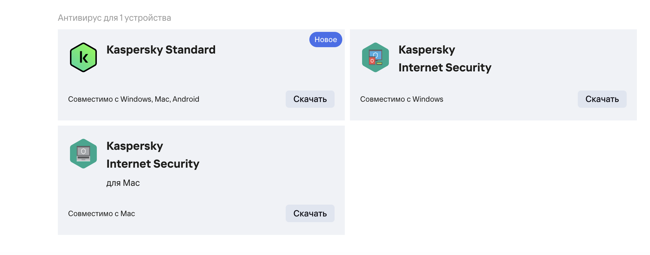Click the Internet Security for Mac icon
This screenshot has width=650, height=255.
[83, 154]
